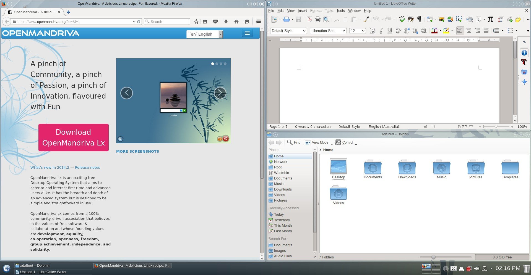Expand View Mode dropdown in Dolphin
The width and height of the screenshot is (531, 275).
pyautogui.click(x=318, y=142)
